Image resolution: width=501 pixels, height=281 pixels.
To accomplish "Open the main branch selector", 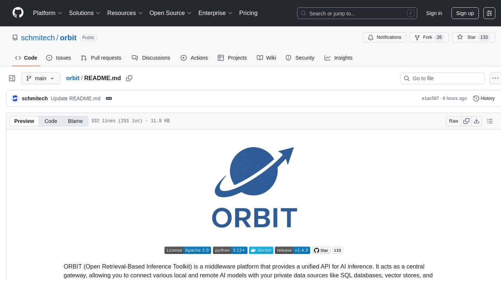I will (x=40, y=78).
